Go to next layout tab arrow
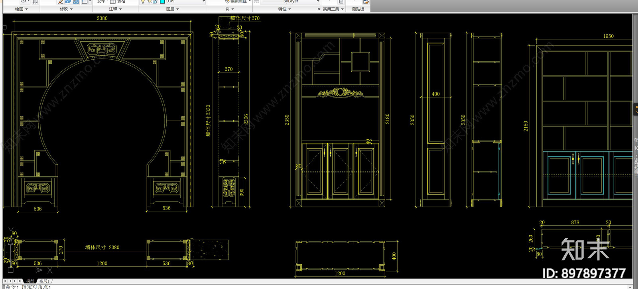The width and height of the screenshot is (638, 289). [x=15, y=281]
